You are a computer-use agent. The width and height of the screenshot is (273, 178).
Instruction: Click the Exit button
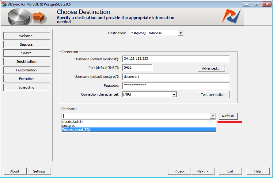(x=230, y=171)
